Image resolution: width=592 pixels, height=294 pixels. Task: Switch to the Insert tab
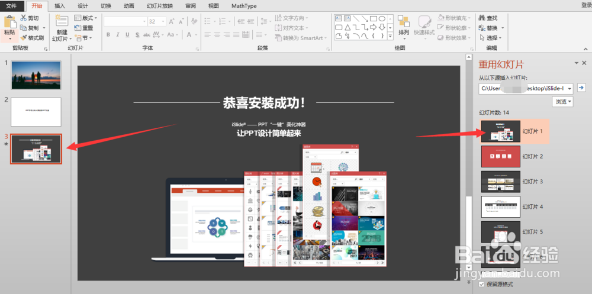point(60,6)
